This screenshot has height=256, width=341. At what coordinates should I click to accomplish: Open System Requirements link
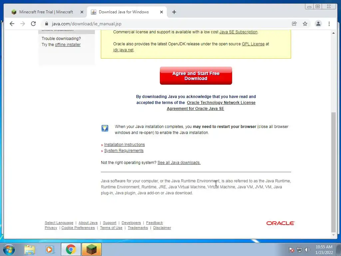tap(124, 151)
